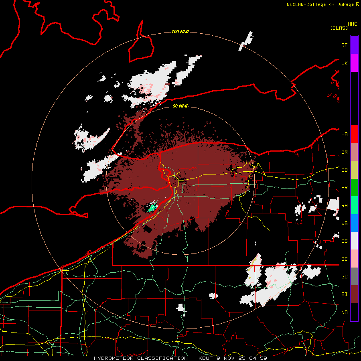The image size is (361, 361).
Task: Click the '9 NOV 25' date text
Action: [231, 358]
